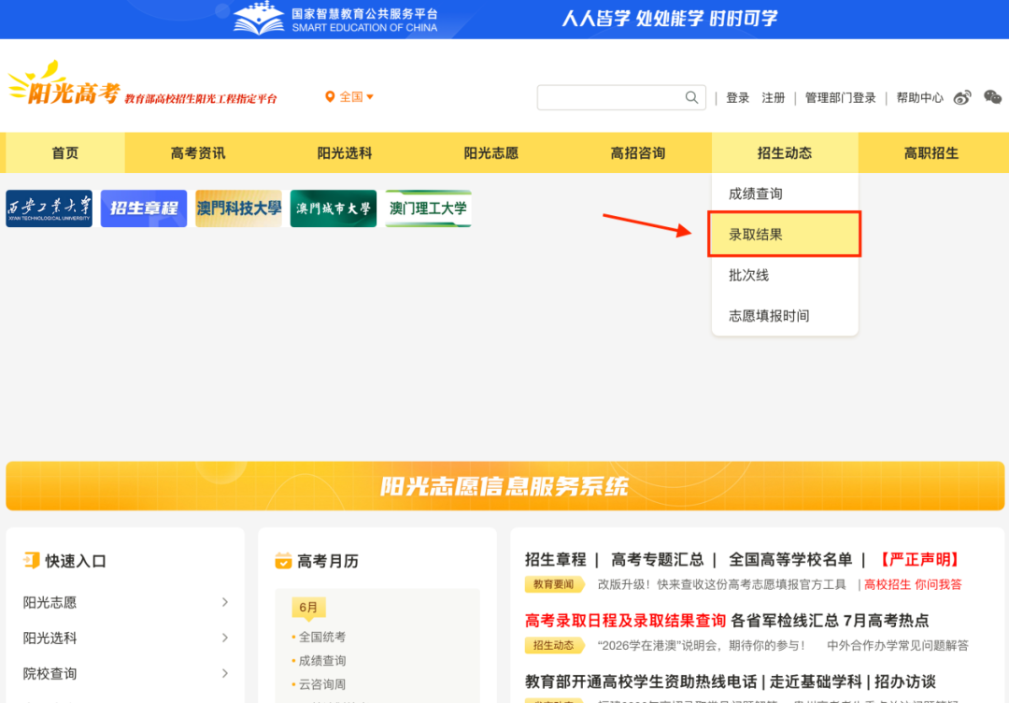
Task: Click 全国统考 in the June calendar
Action: tap(322, 637)
